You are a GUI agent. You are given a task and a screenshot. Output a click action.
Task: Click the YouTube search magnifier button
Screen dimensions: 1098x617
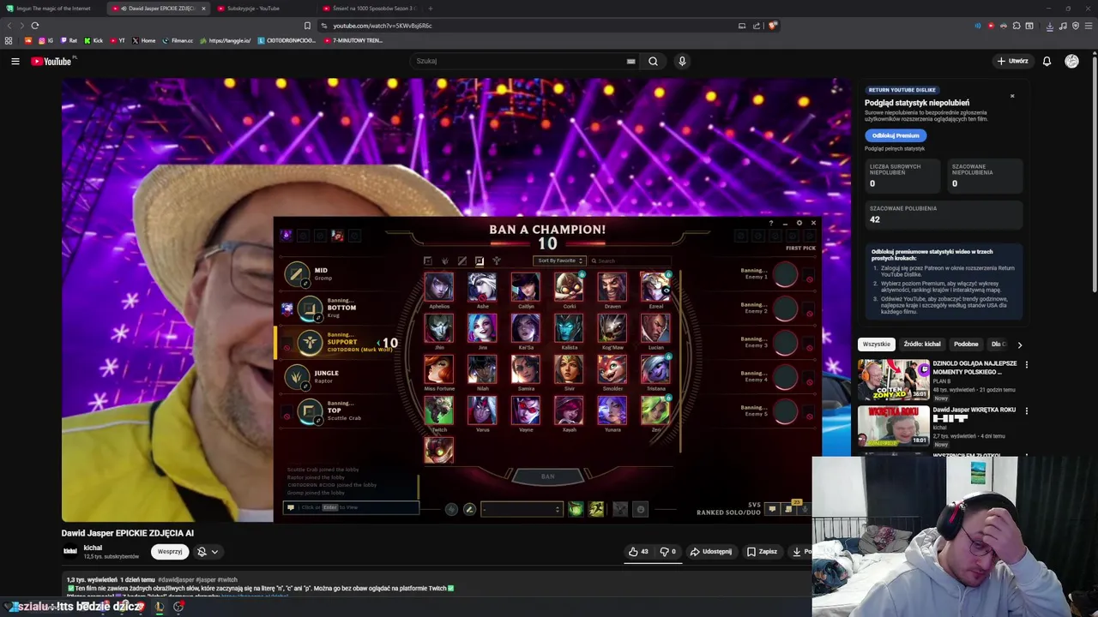coord(653,61)
